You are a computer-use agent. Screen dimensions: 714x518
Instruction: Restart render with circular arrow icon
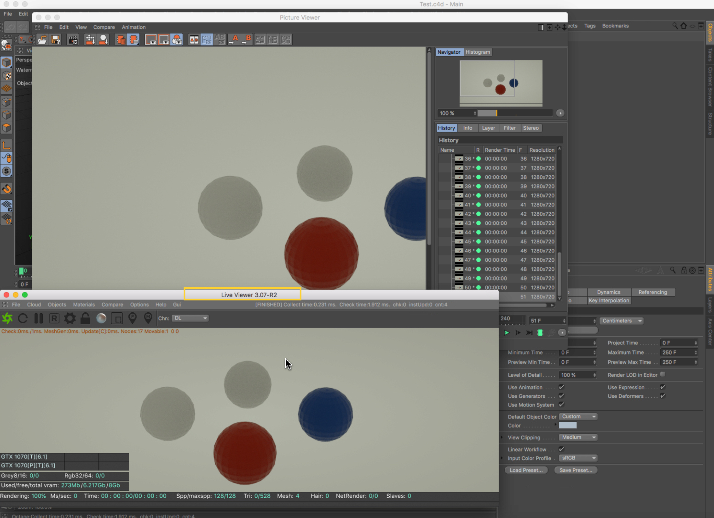click(x=23, y=318)
